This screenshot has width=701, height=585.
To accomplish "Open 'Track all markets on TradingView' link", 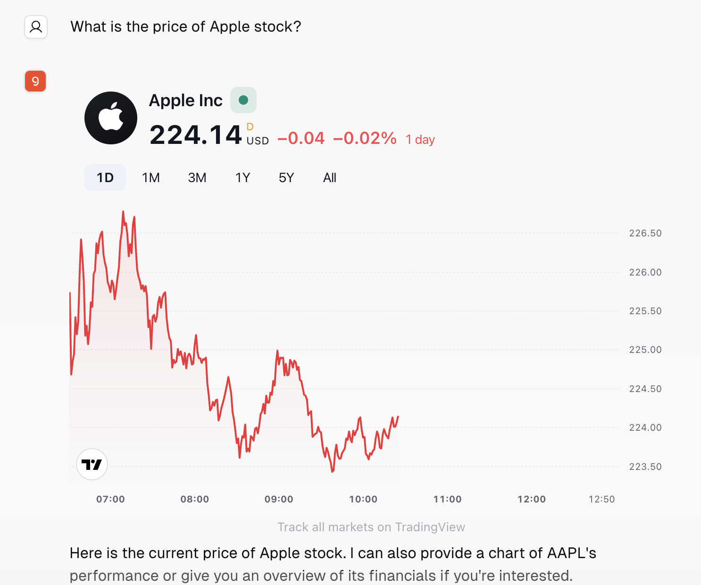I will [x=371, y=527].
